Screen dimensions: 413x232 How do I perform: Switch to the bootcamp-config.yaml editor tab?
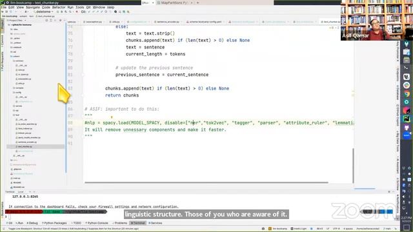pyautogui.click(x=205, y=22)
